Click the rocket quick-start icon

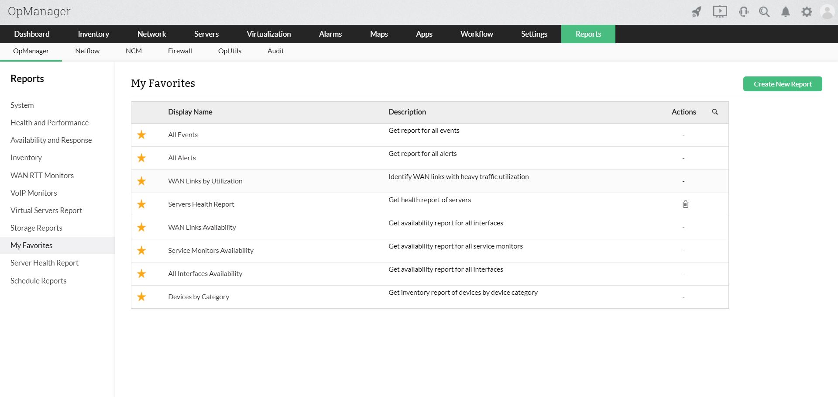click(x=697, y=12)
